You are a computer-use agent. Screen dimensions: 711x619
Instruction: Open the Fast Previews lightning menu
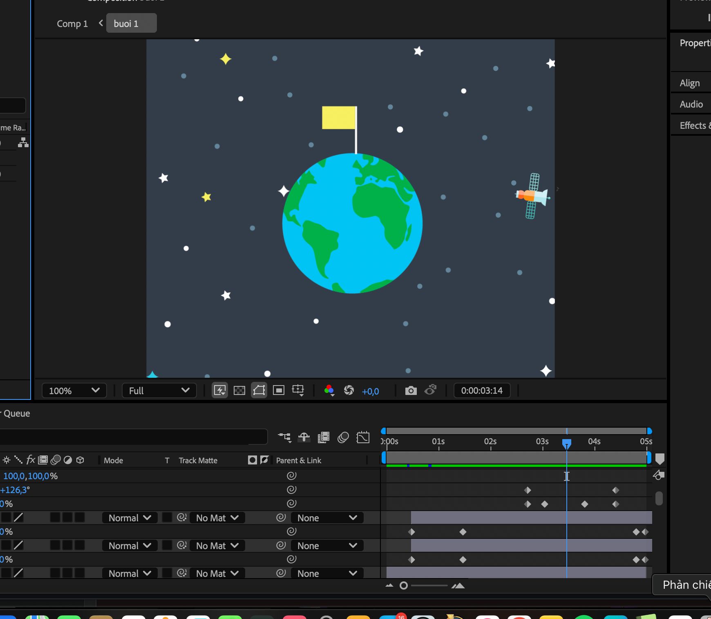(x=220, y=390)
